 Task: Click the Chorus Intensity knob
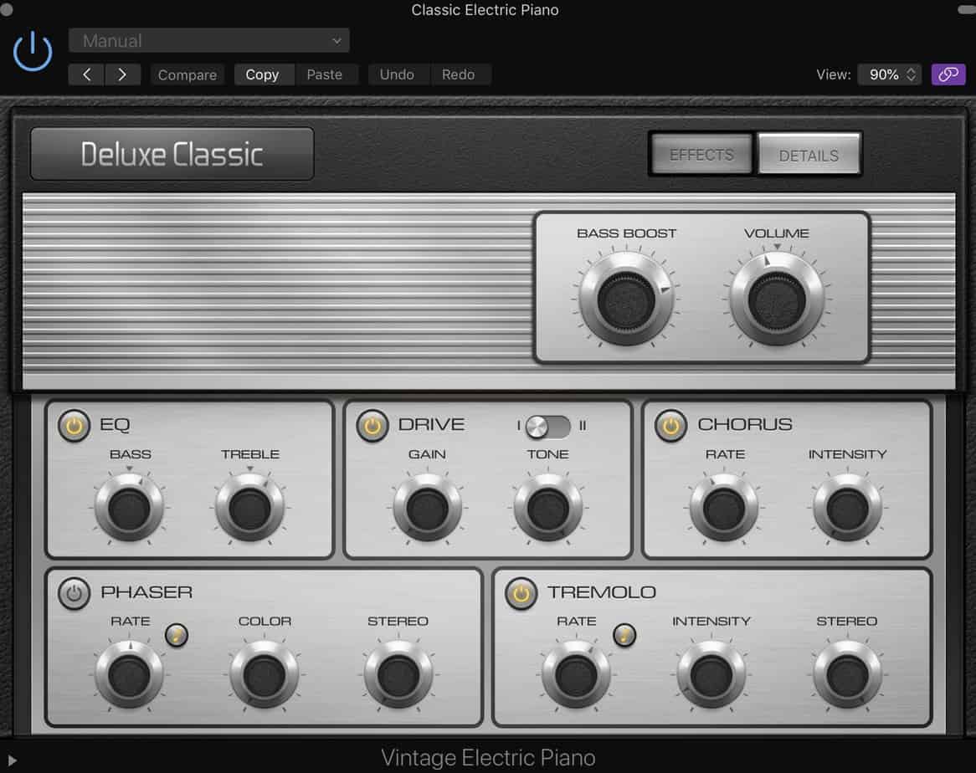tap(847, 507)
